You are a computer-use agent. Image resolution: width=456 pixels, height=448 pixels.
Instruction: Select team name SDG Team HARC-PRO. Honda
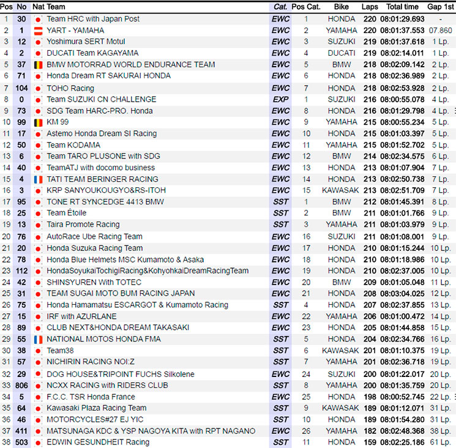pos(99,111)
